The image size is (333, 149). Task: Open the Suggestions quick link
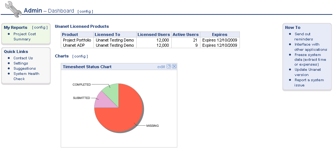(x=25, y=69)
